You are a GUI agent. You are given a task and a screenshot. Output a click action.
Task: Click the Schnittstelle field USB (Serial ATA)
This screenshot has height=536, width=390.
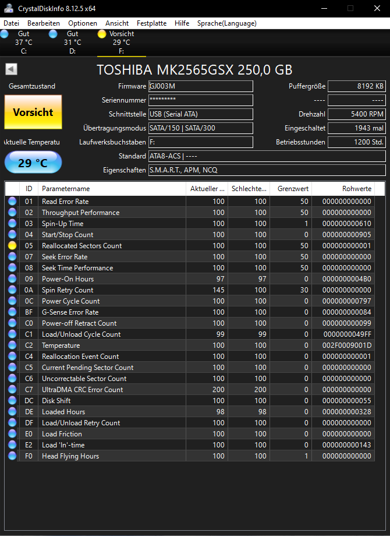point(201,114)
